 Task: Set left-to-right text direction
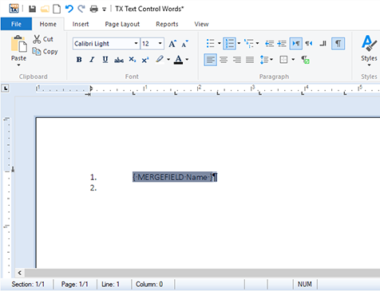pyautogui.click(x=296, y=43)
